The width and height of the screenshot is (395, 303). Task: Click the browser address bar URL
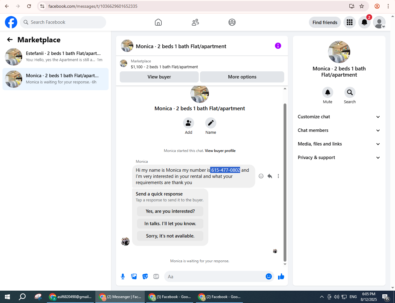tap(93, 6)
